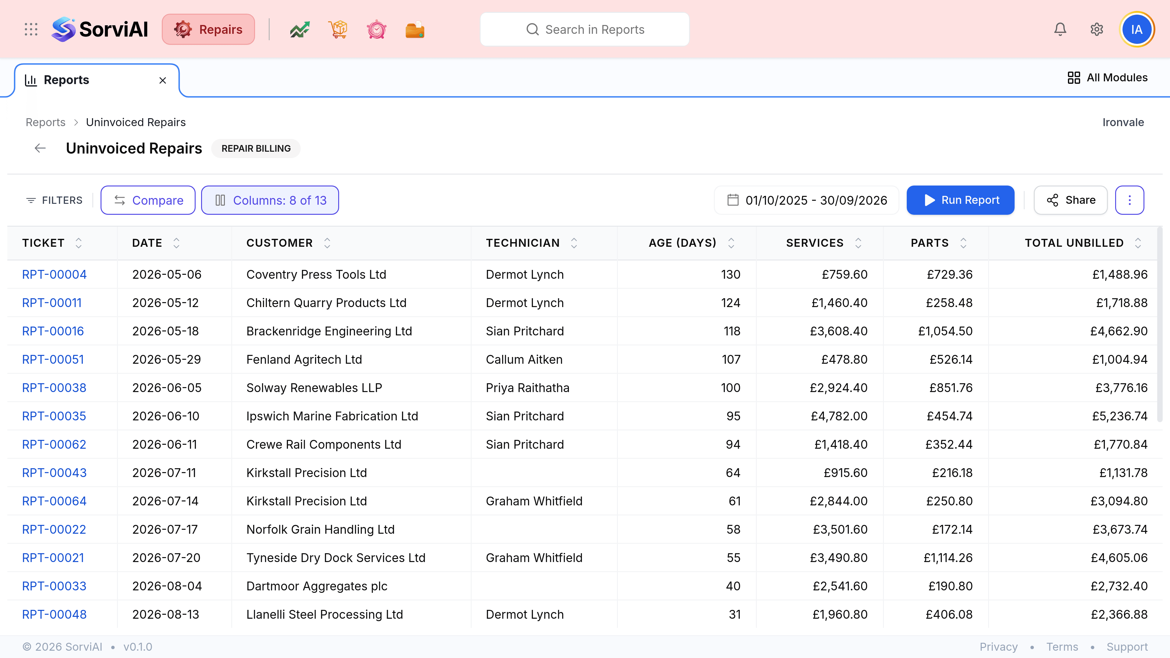1170x658 pixels.
Task: Click the SorviAI logo
Action: point(100,30)
